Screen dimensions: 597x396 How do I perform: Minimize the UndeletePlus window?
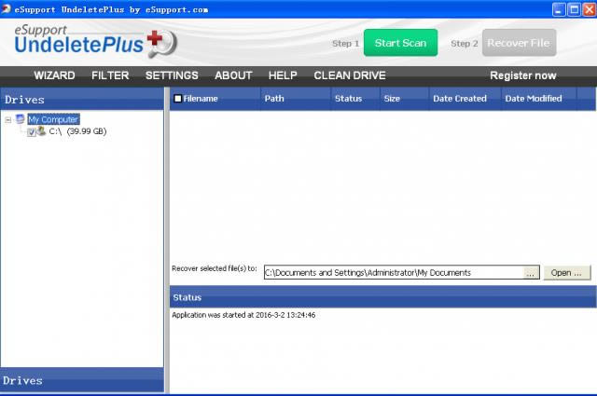coord(559,9)
